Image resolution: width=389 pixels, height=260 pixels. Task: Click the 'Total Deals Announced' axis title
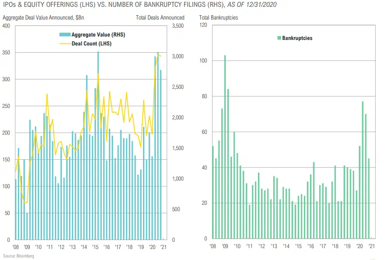(x=160, y=18)
